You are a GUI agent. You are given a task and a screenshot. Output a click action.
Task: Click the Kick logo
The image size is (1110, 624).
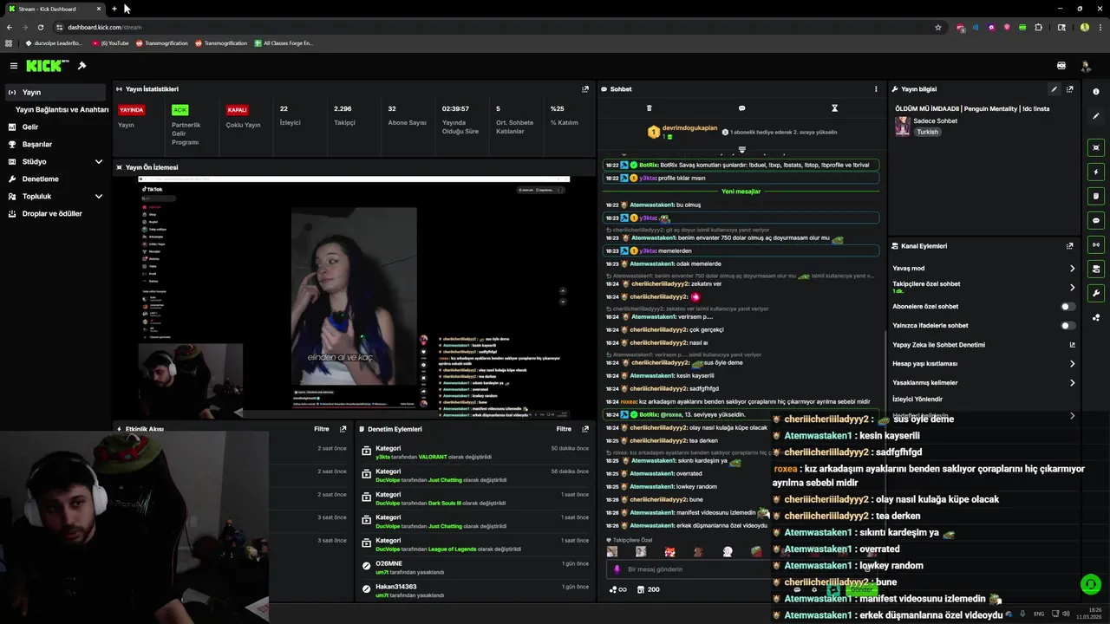[43, 66]
